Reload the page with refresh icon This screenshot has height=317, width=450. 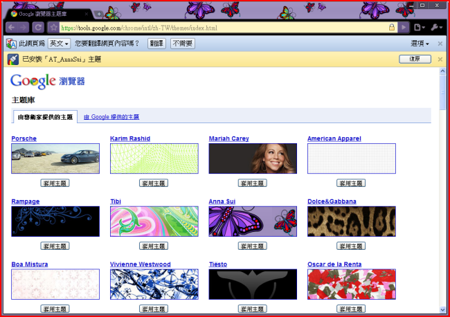(x=38, y=27)
